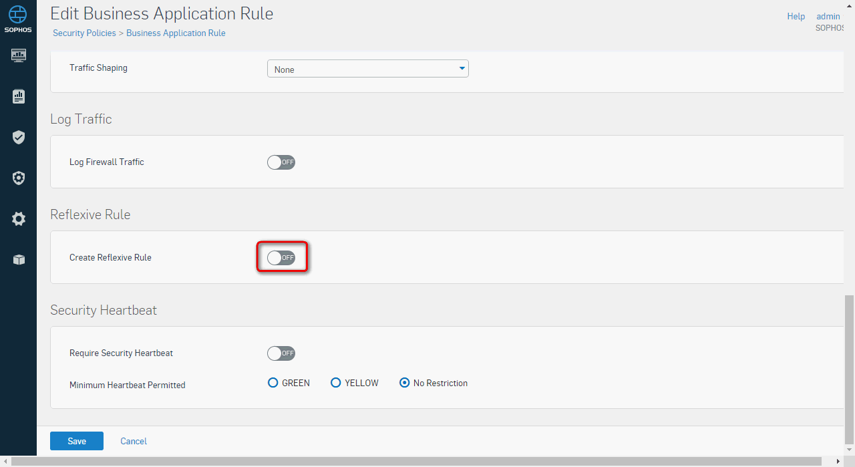
Task: Select the GREEN heartbeat radio button
Action: (273, 383)
